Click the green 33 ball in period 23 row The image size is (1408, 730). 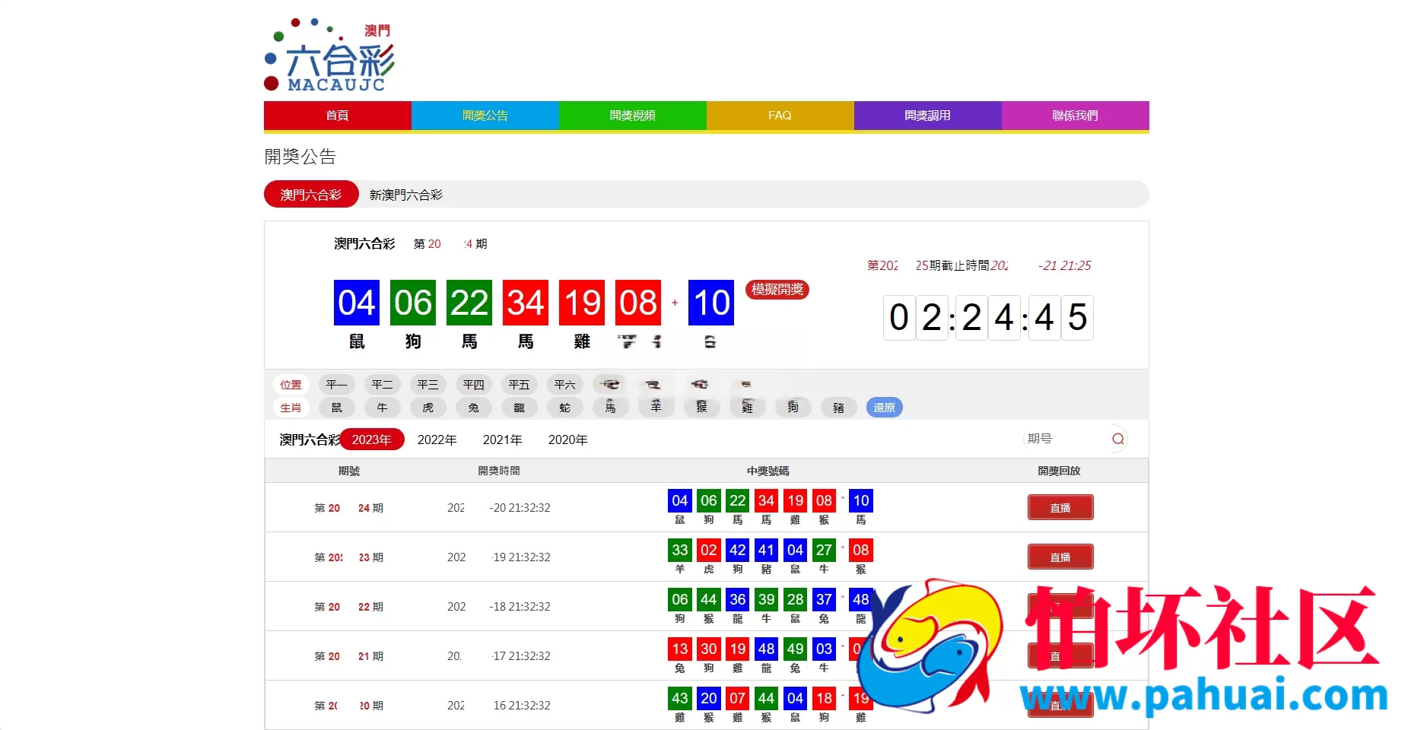click(x=680, y=550)
